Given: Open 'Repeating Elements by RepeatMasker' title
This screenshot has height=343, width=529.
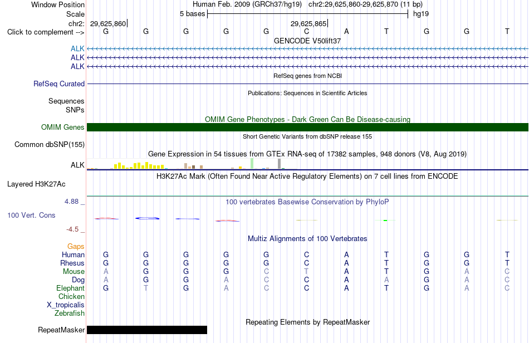Looking at the screenshot, I should point(308,322).
